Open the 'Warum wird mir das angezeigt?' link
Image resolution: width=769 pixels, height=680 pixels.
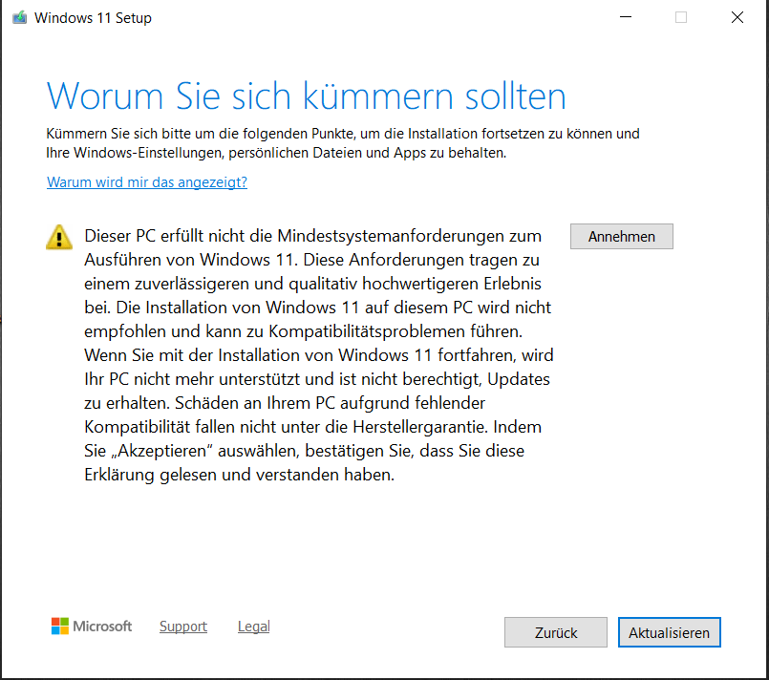(147, 182)
